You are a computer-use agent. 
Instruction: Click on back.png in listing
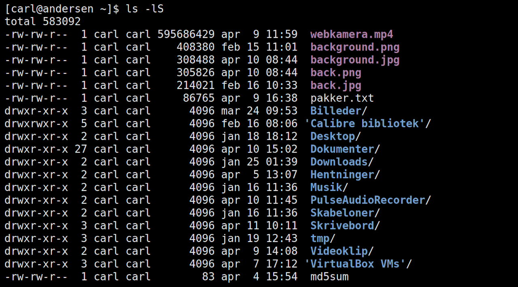(335, 73)
